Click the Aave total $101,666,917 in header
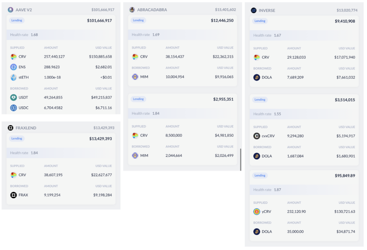 coord(103,10)
